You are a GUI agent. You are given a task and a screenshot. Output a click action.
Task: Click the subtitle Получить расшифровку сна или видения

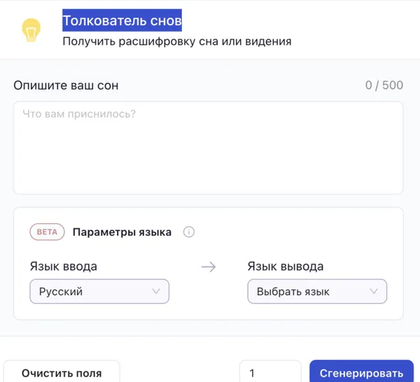tap(176, 41)
